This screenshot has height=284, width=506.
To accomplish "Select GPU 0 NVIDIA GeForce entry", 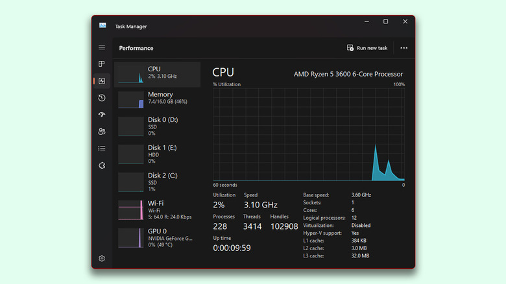I will click(x=156, y=237).
